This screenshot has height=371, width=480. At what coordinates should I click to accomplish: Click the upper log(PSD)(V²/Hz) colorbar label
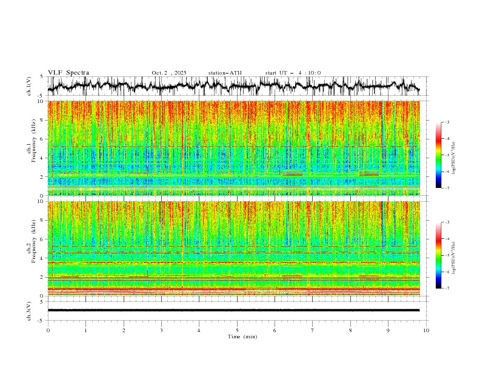[453, 158]
